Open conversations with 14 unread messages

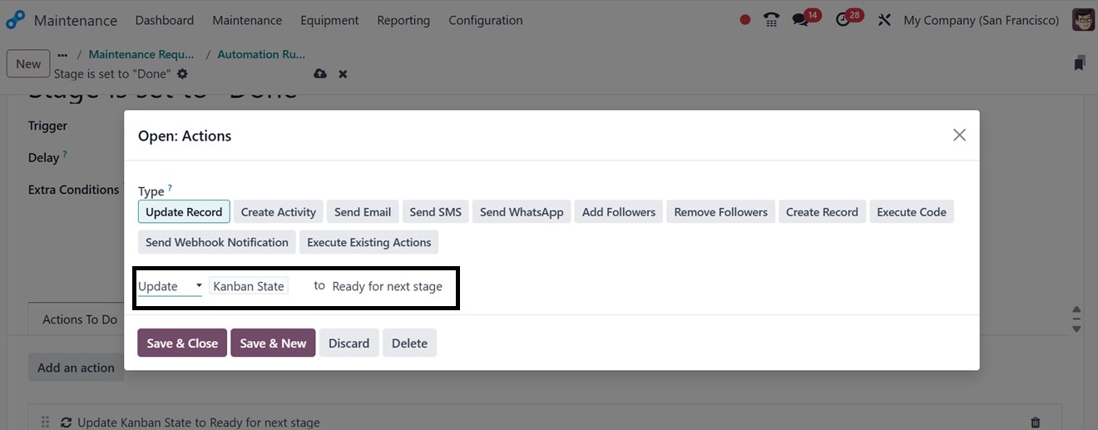point(801,20)
